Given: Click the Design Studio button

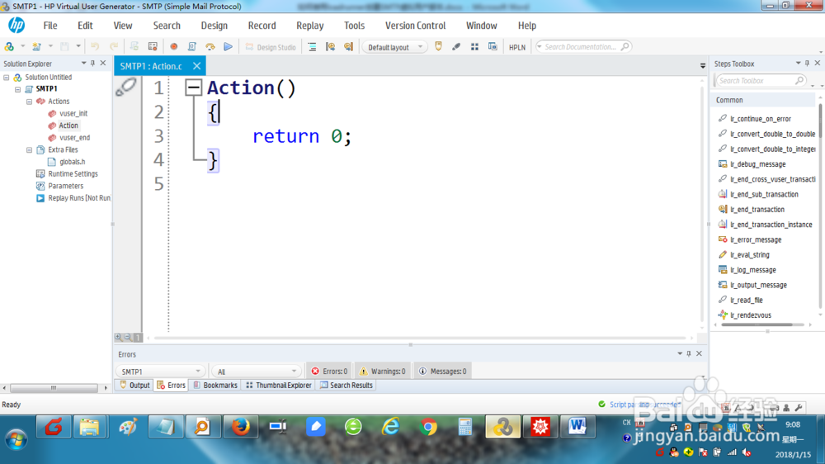Looking at the screenshot, I should click(271, 47).
